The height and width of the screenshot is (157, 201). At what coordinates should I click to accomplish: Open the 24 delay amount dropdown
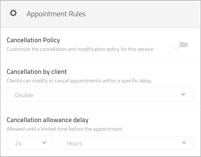pos(29,143)
